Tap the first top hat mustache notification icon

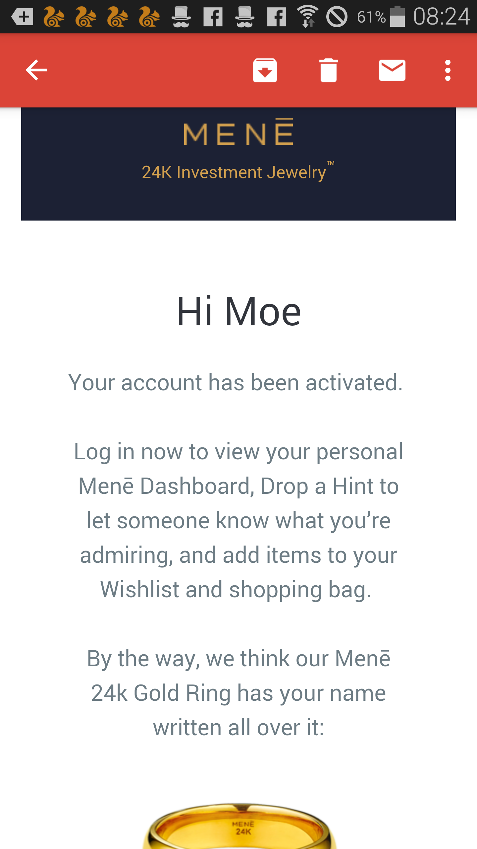[x=181, y=17]
